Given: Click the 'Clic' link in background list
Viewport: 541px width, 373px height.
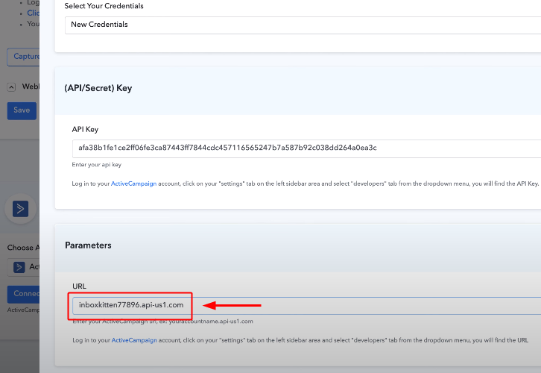Looking at the screenshot, I should pos(34,13).
